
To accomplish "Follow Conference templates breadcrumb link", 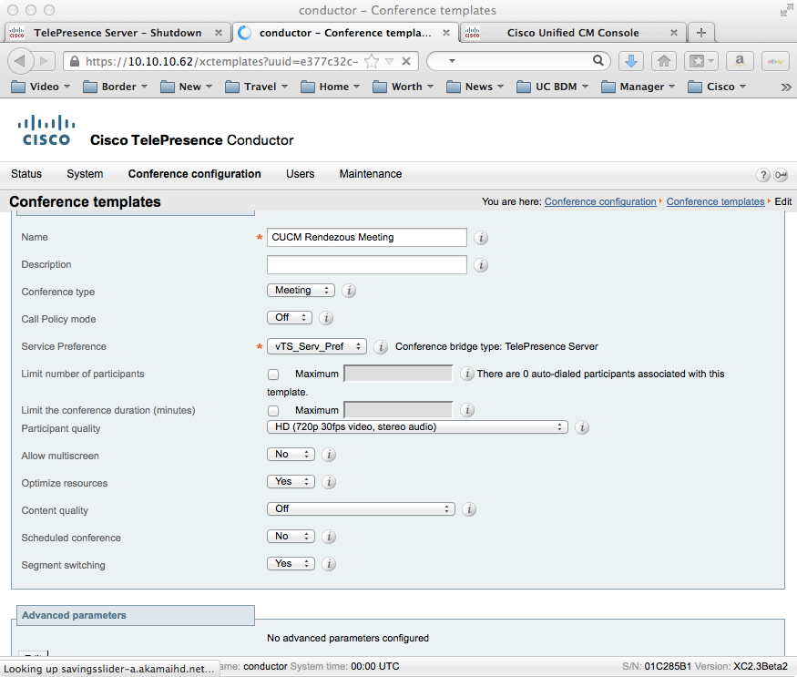I will (715, 201).
